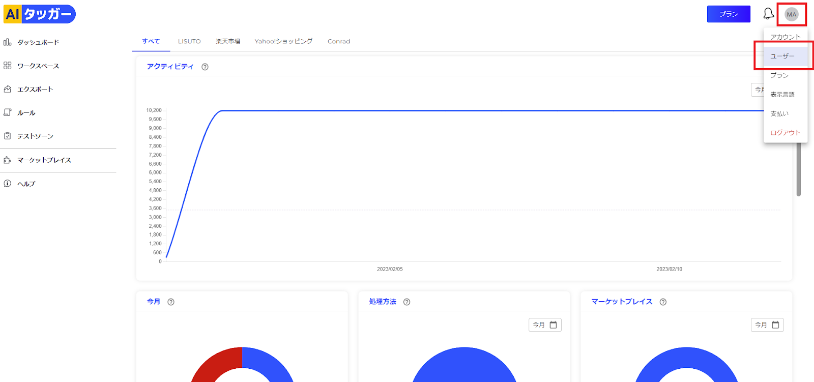The height and width of the screenshot is (382, 814).
Task: Open date range picker in アクティビティ card
Action: (758, 90)
